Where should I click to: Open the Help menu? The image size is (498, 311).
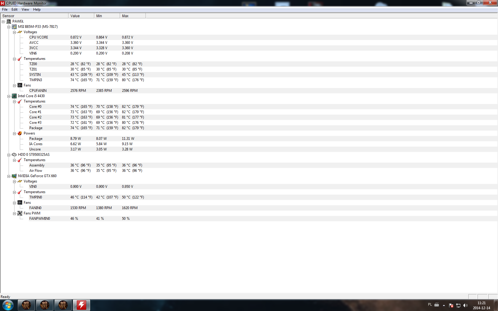tap(37, 9)
